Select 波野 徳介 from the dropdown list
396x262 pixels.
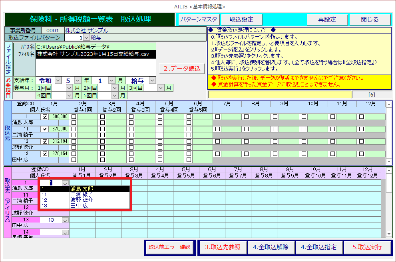point(82,200)
